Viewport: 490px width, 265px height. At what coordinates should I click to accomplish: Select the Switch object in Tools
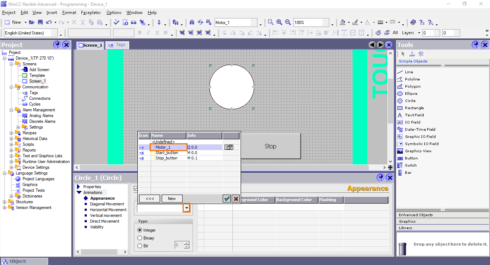pos(411,165)
